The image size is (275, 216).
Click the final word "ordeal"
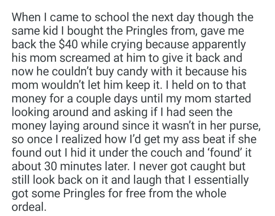pos(28,207)
